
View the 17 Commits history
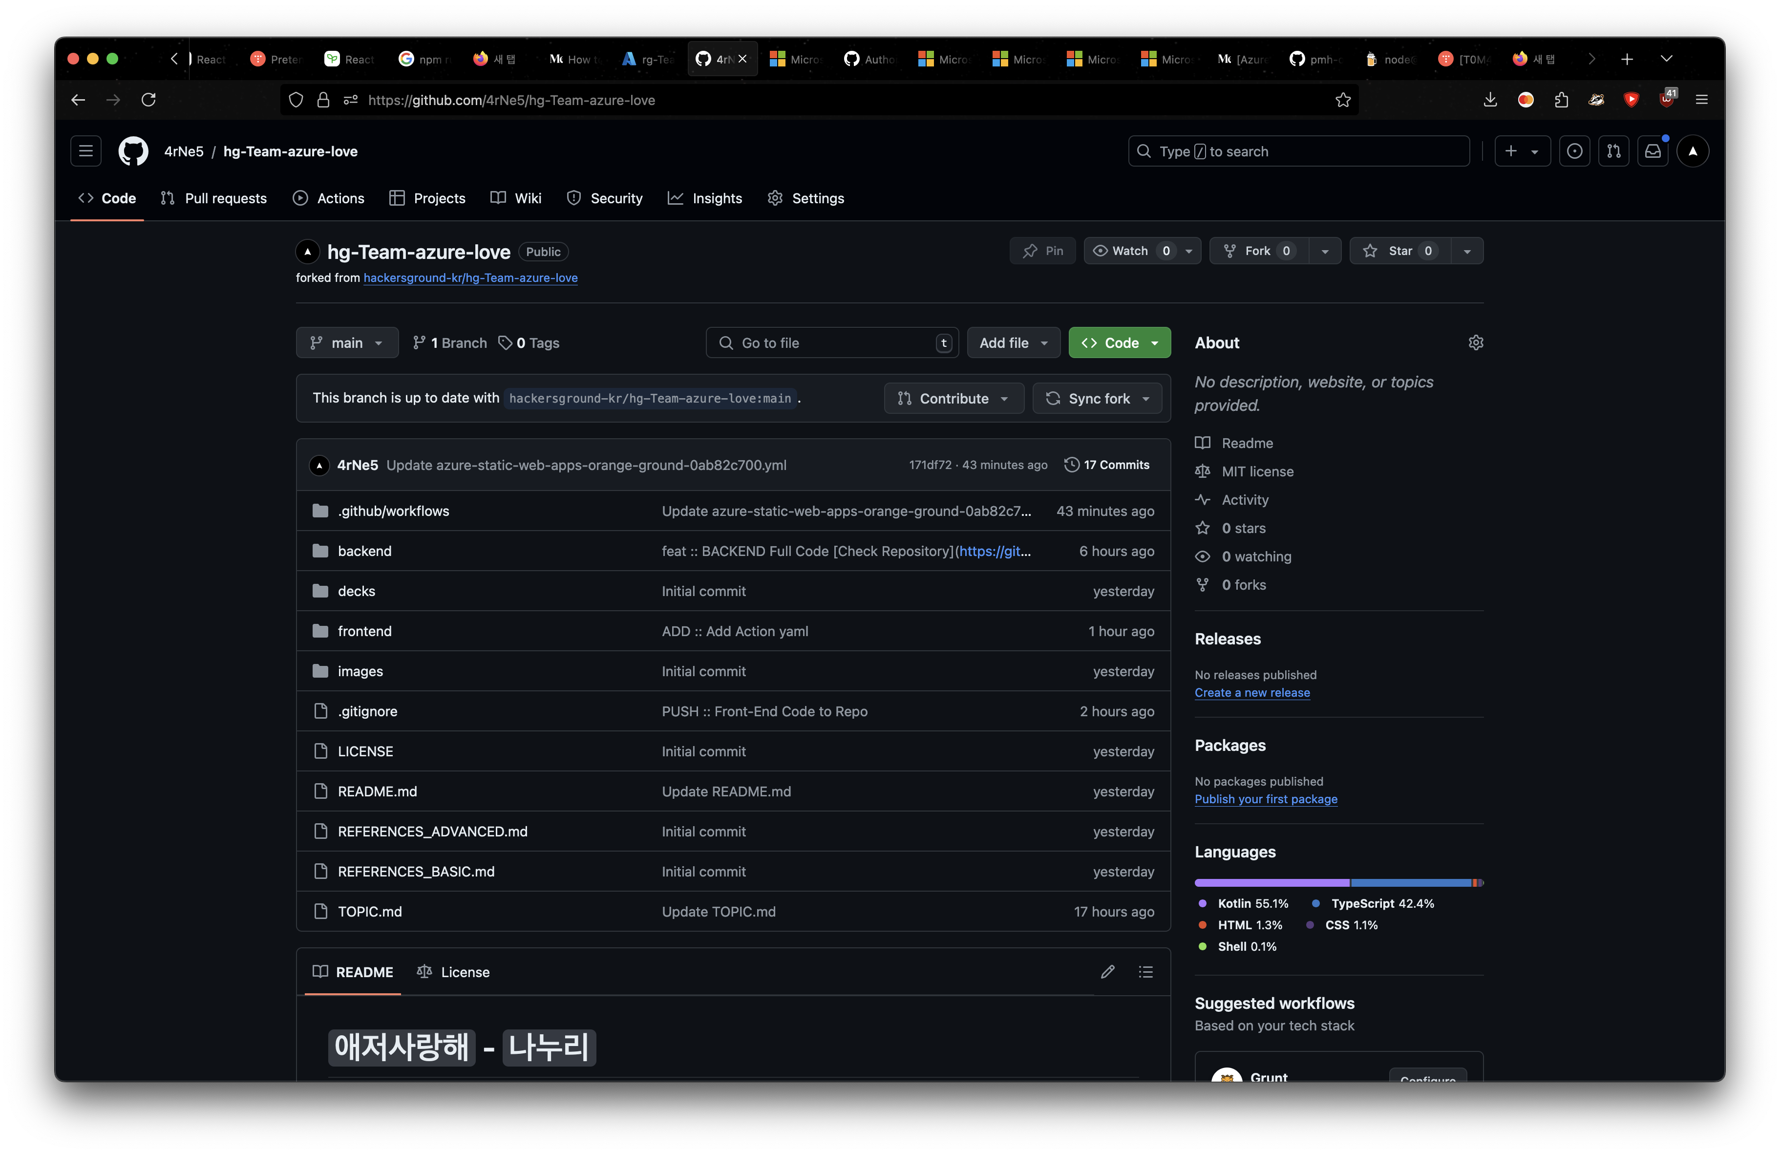click(x=1107, y=465)
